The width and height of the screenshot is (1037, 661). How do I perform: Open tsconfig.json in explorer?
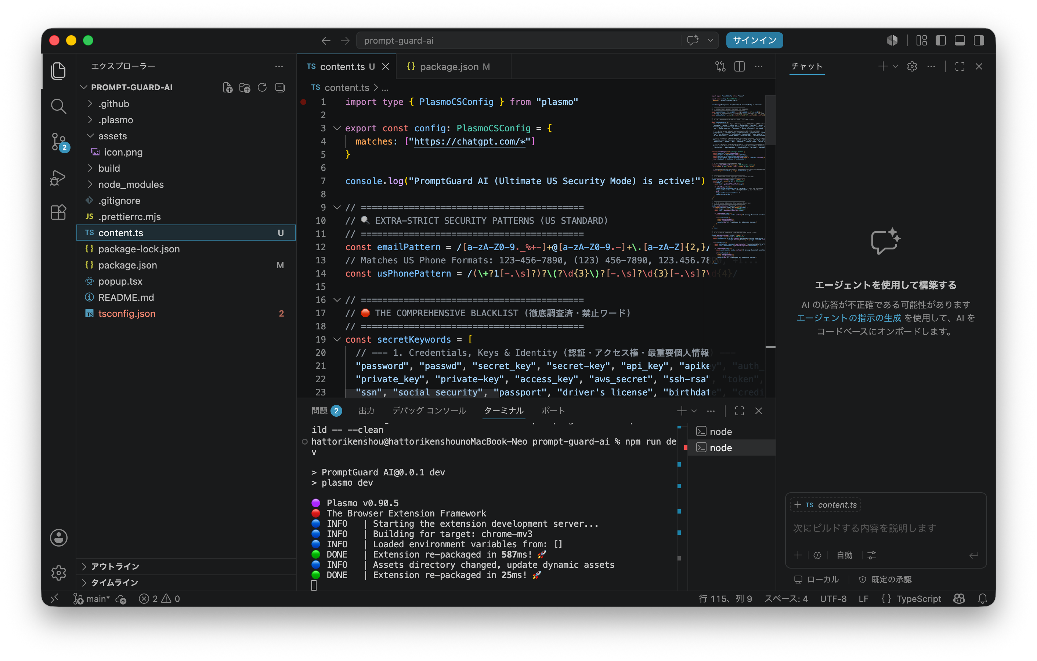pyautogui.click(x=186, y=314)
